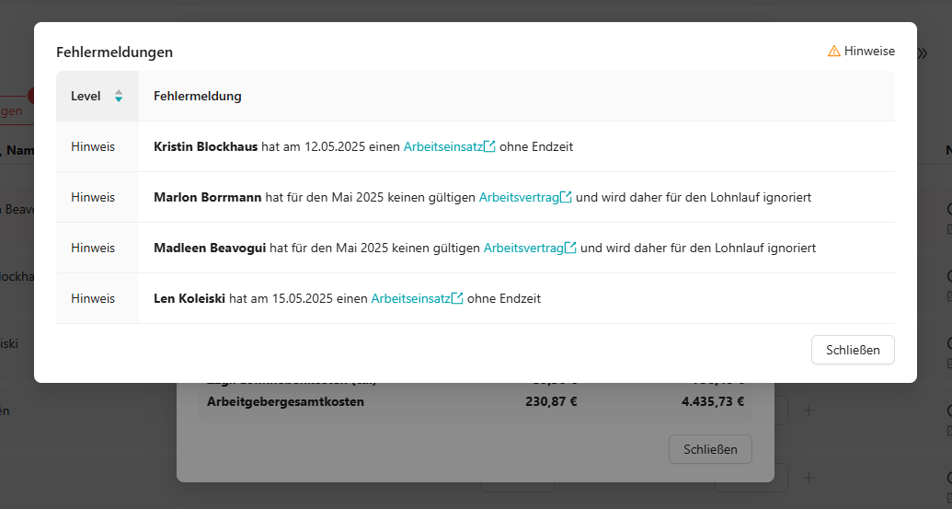
Task: Sort the table by the Level arrows
Action: tap(118, 96)
